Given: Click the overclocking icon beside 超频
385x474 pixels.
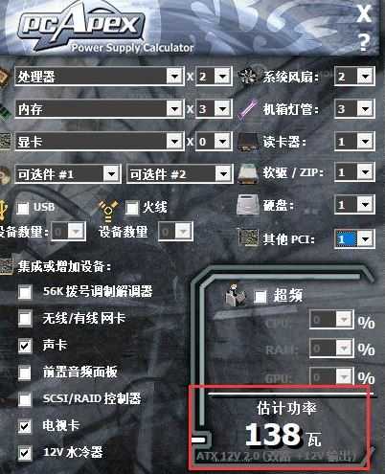Looking at the screenshot, I should point(236,294).
